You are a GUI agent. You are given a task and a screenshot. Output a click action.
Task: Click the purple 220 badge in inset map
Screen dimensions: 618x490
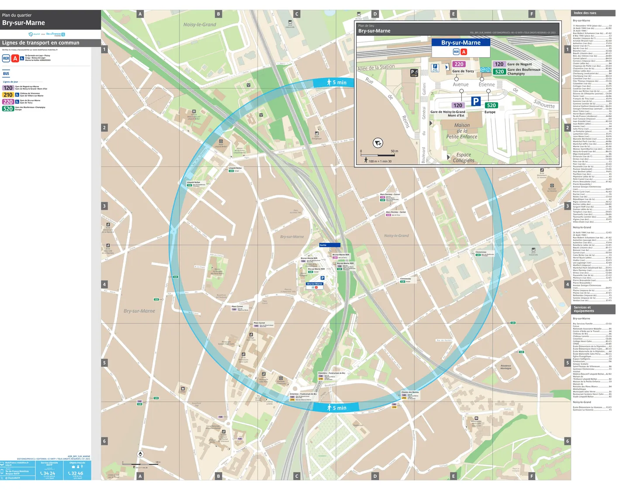(459, 64)
